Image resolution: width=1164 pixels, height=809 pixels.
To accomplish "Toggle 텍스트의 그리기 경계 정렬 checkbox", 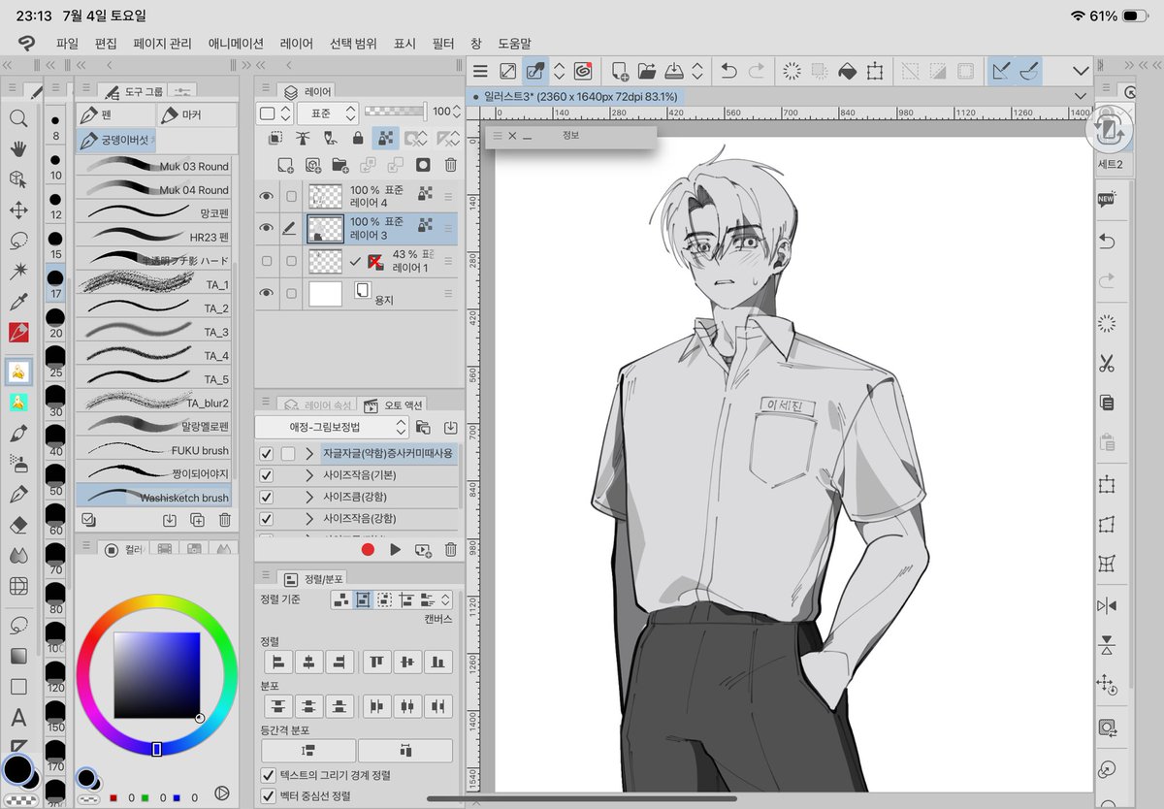I will pyautogui.click(x=269, y=775).
